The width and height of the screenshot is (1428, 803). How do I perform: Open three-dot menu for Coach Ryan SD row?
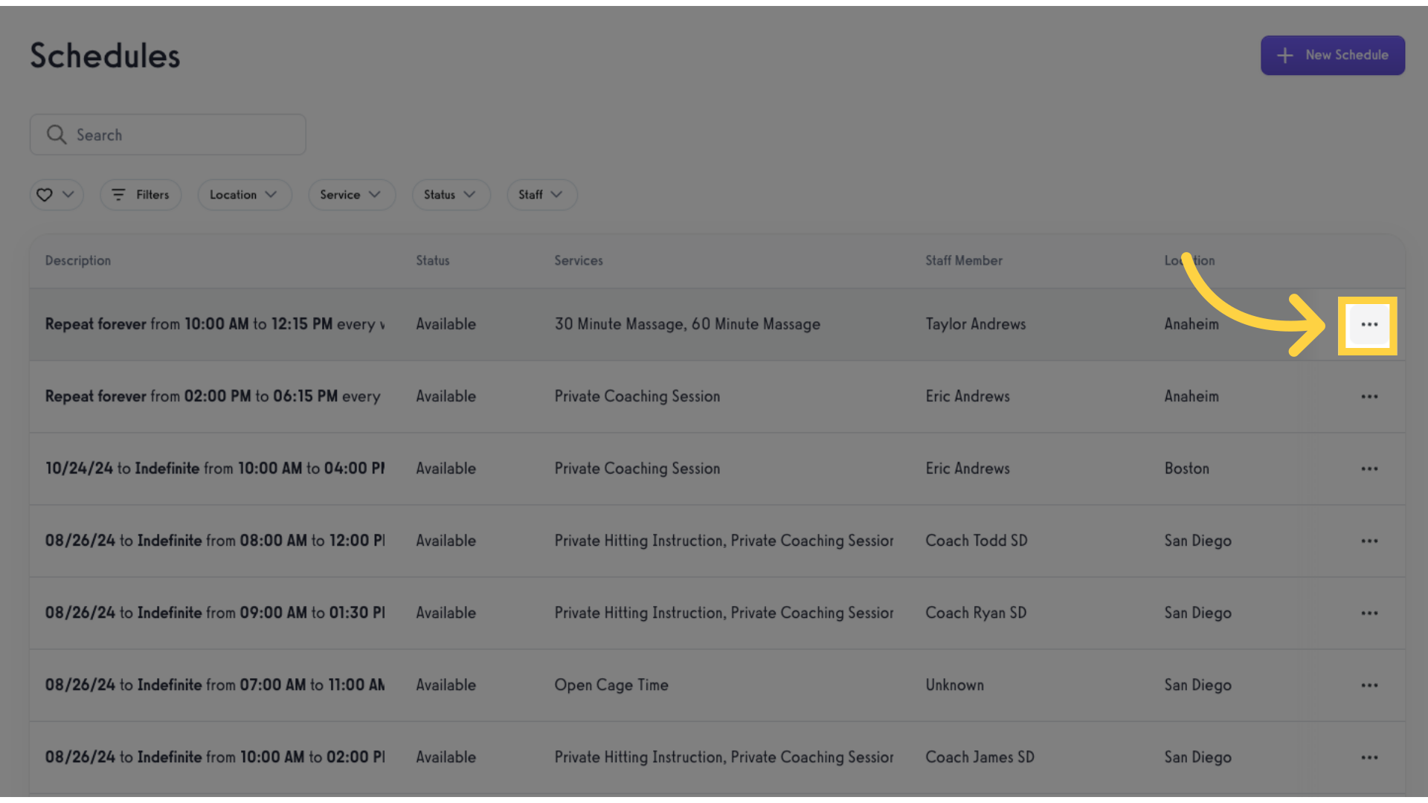point(1369,613)
